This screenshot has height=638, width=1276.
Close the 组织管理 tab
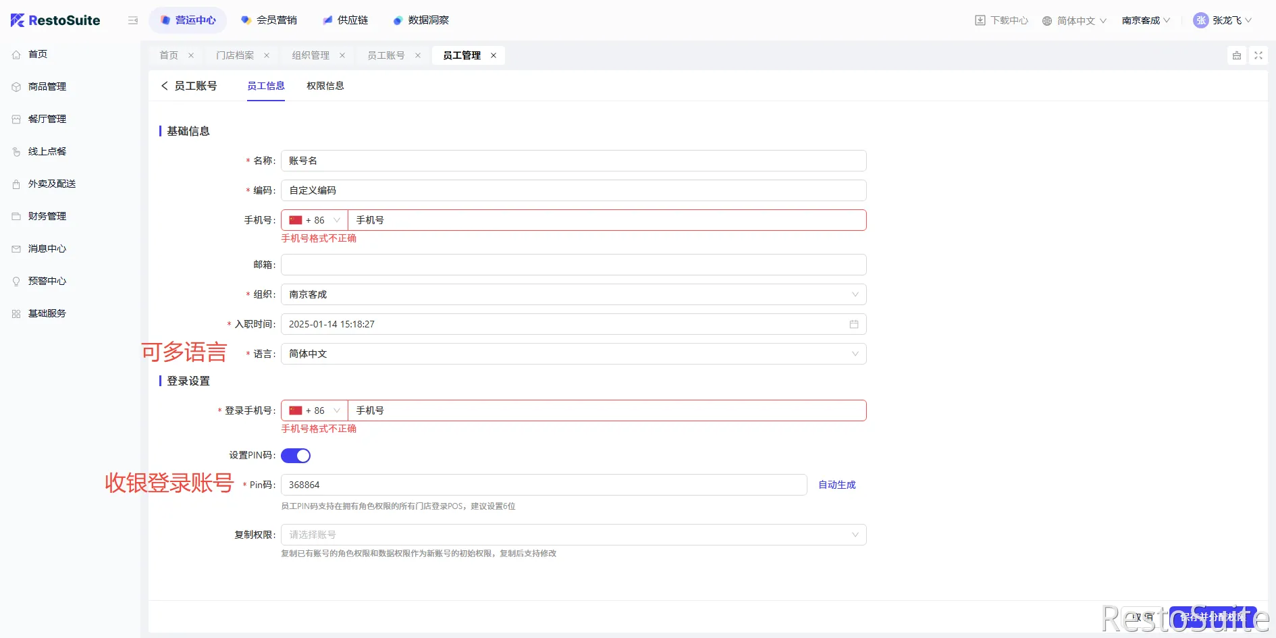click(342, 55)
